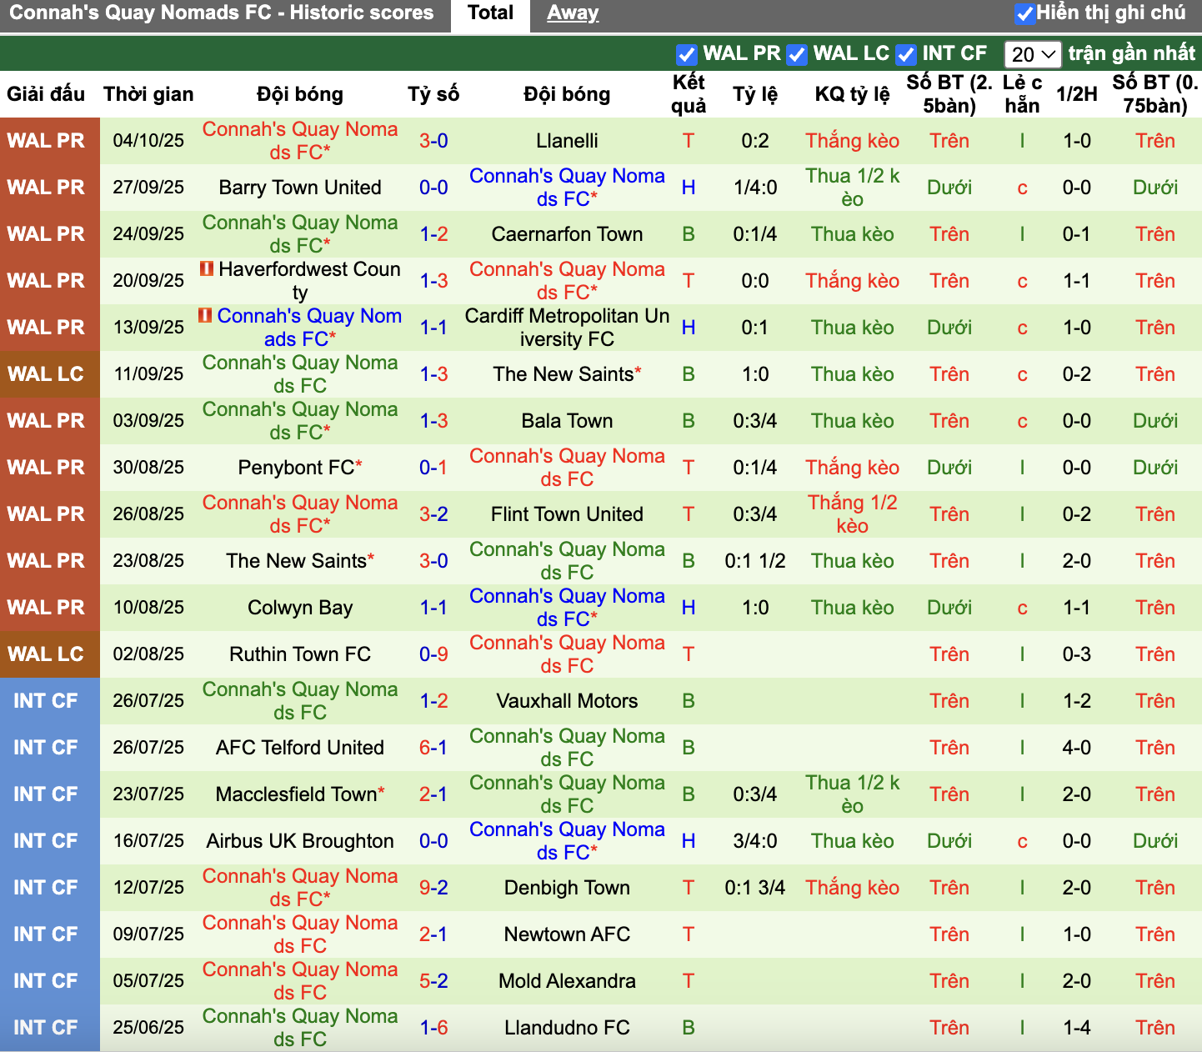1202x1052 pixels.
Task: Open Mold Alexandra team link
Action: pos(567,981)
